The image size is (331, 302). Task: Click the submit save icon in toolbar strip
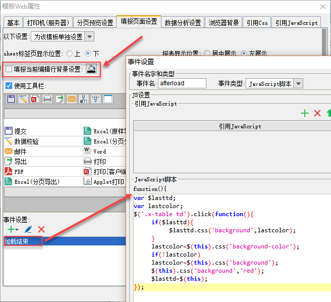pyautogui.click(x=11, y=99)
